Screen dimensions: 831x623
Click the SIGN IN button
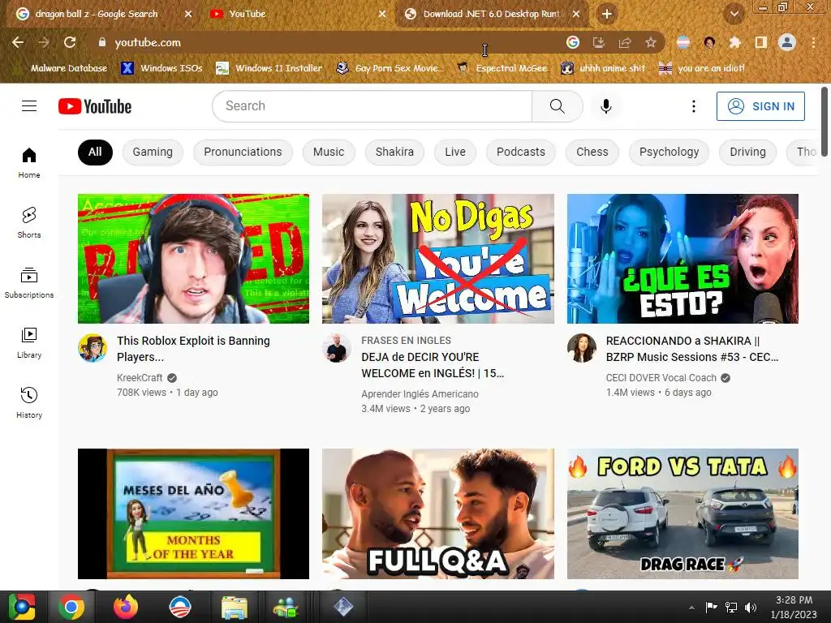coord(760,106)
